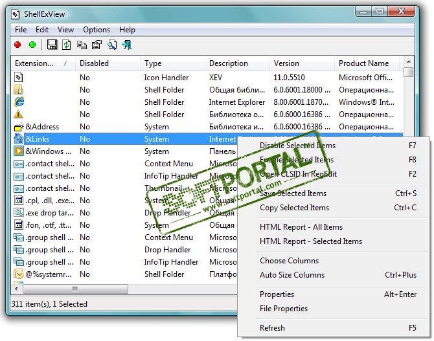The width and height of the screenshot is (434, 341).
Task: Open the Edit menu
Action: click(x=42, y=30)
